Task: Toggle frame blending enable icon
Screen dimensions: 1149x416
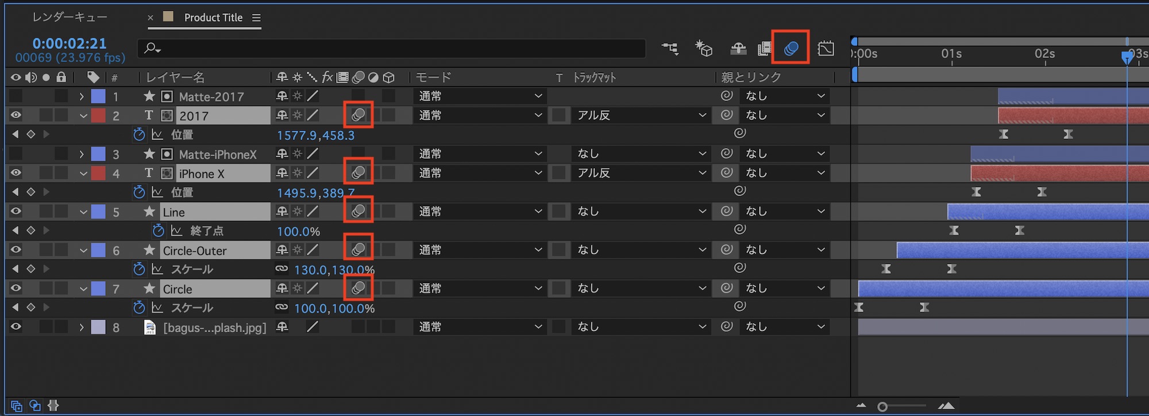Action: click(764, 49)
